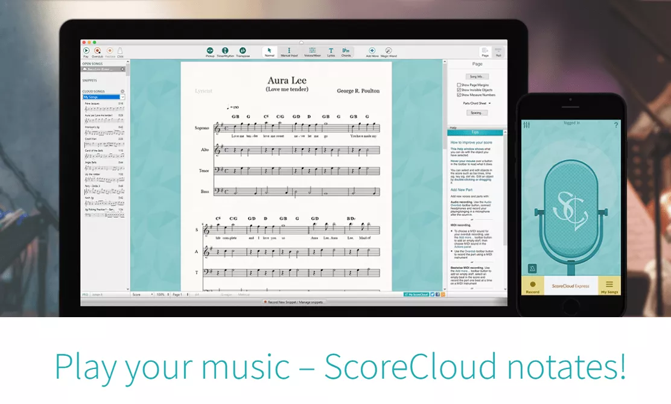This screenshot has height=404, width=671.
Task: Open the mixer settings icon on the phone
Action: click(527, 125)
